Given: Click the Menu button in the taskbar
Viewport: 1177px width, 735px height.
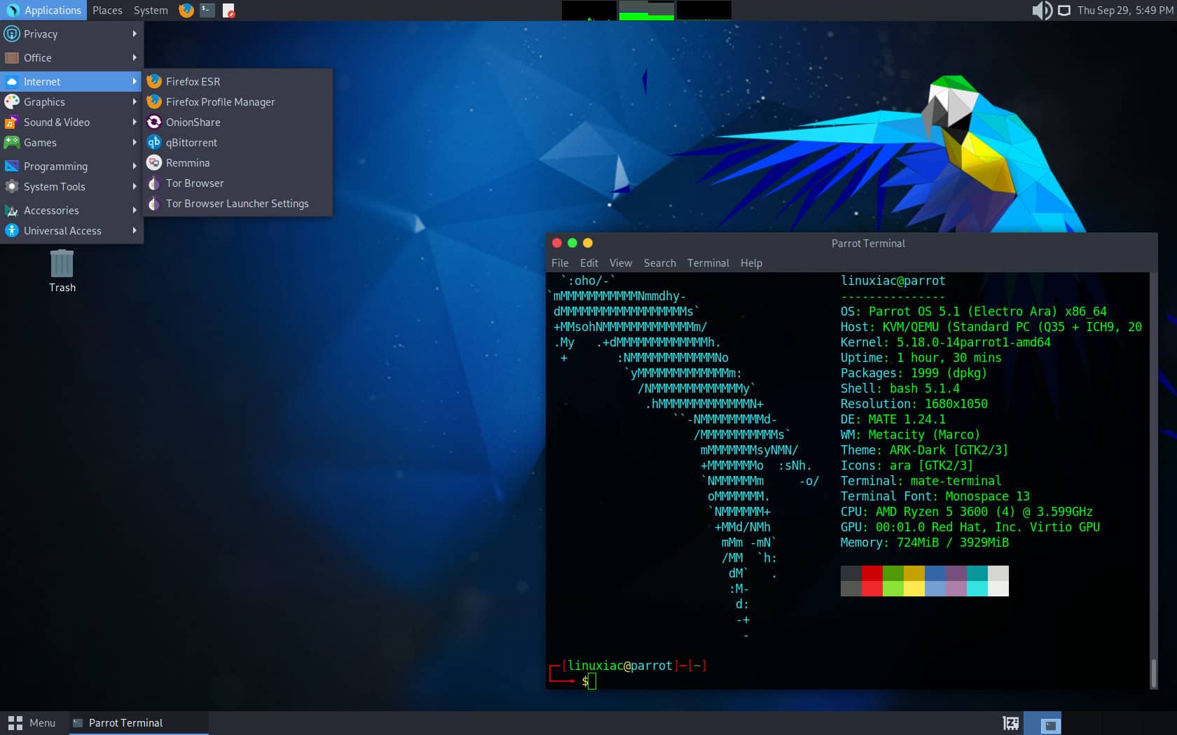Looking at the screenshot, I should pos(33,722).
